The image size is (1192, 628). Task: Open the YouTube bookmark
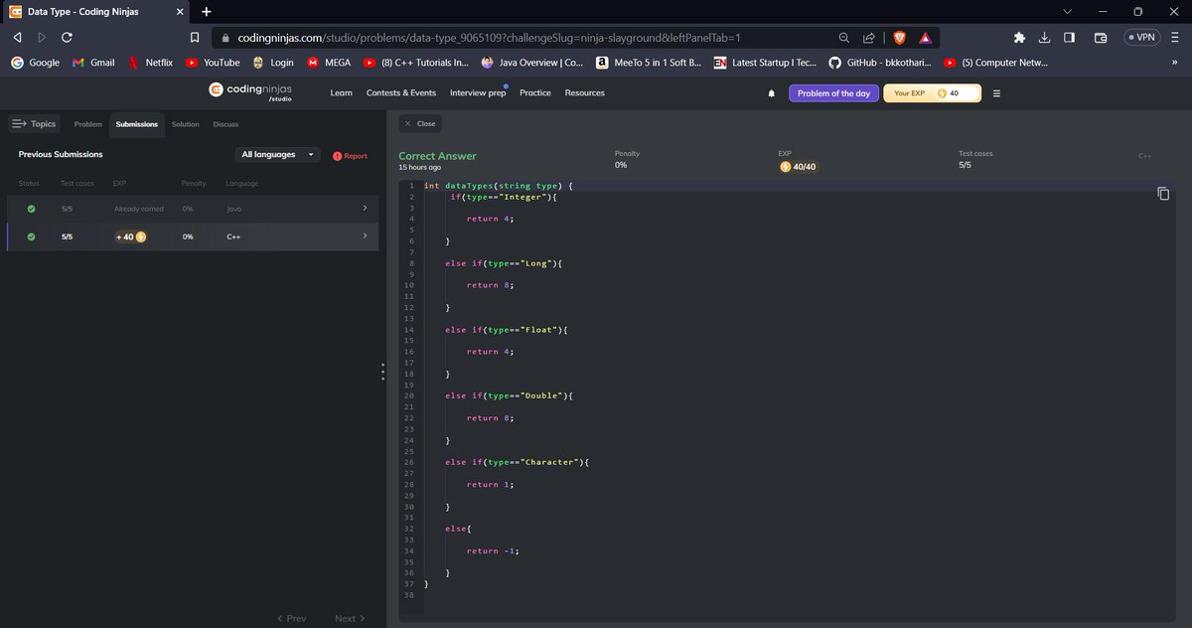tap(213, 63)
